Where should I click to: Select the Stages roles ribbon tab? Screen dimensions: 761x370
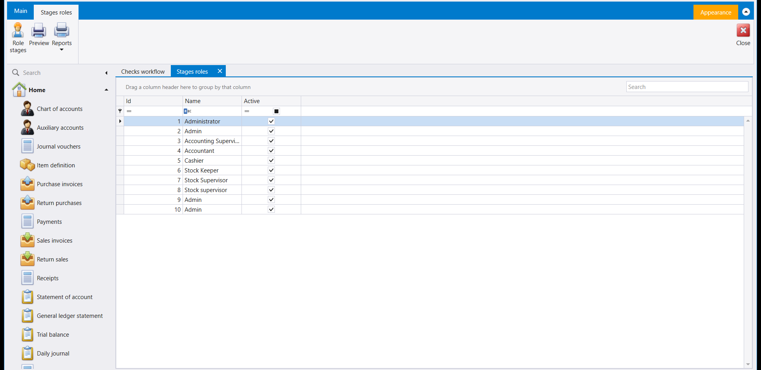pos(56,12)
